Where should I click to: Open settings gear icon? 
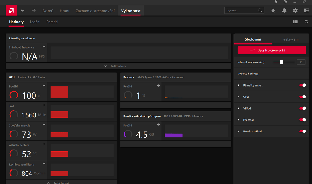[x=295, y=11]
